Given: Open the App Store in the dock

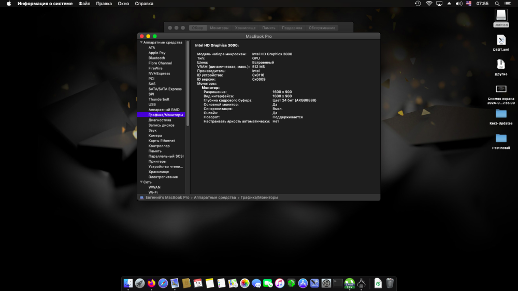Looking at the screenshot, I should point(303,283).
